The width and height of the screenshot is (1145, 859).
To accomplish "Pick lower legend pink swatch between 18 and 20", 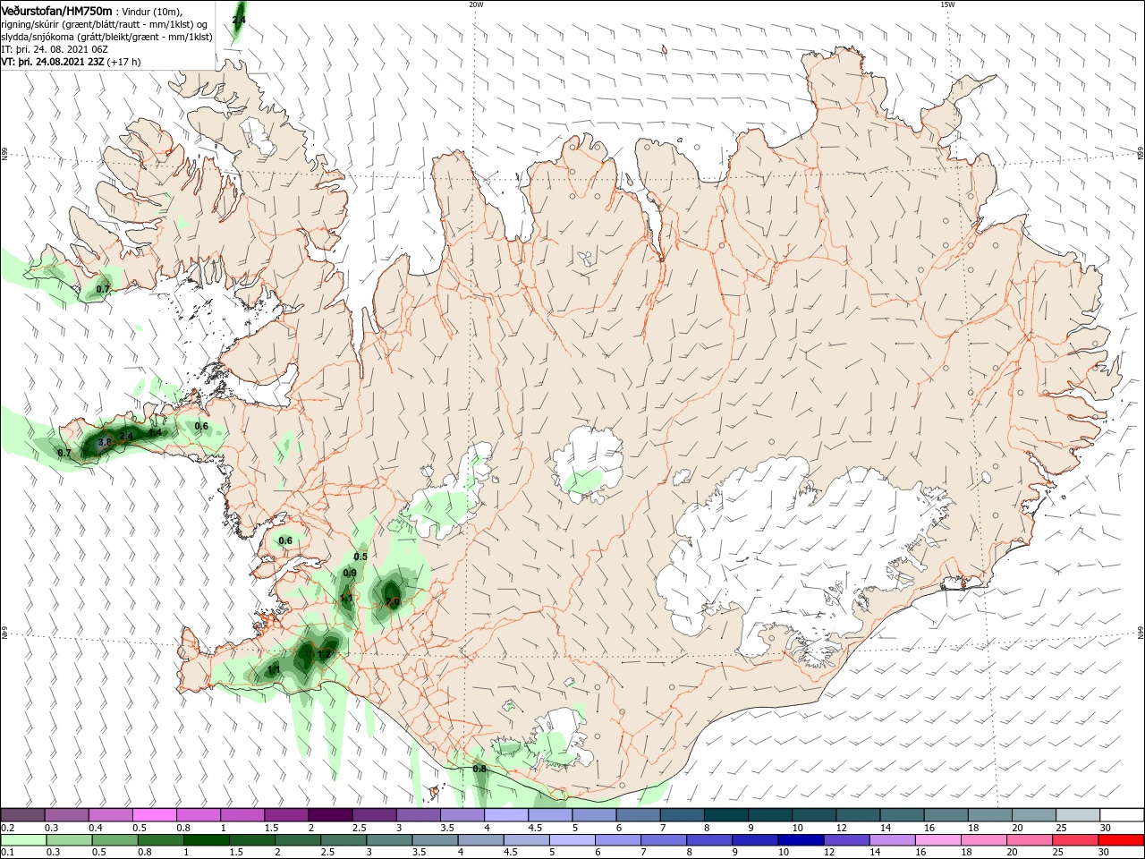I will [x=983, y=840].
